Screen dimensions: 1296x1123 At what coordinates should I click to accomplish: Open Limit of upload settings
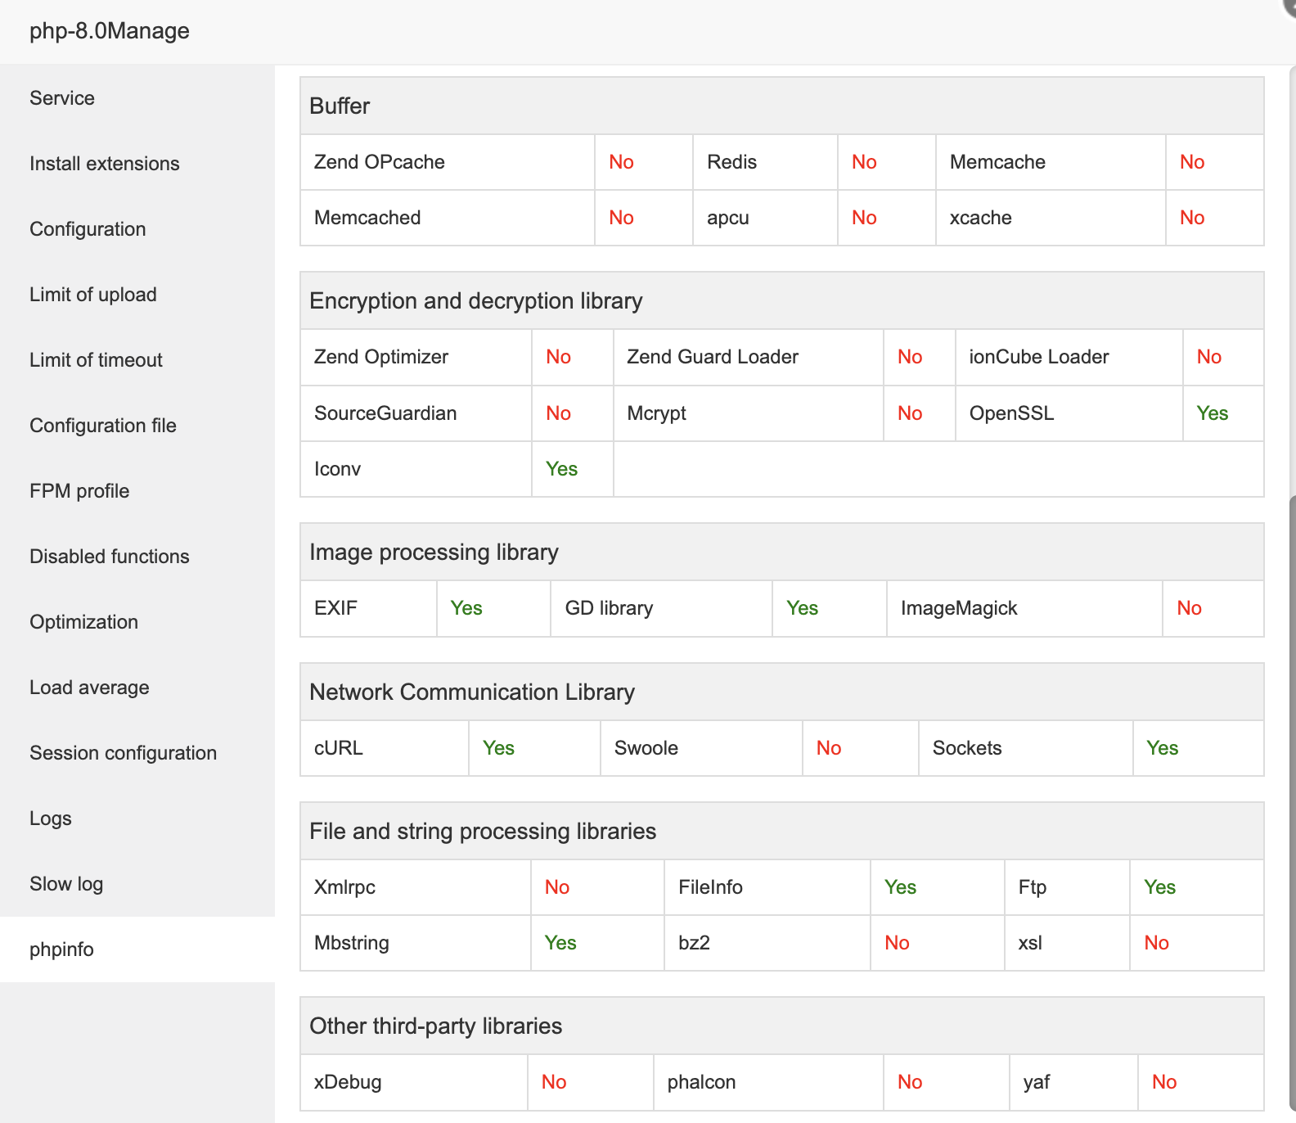92,295
